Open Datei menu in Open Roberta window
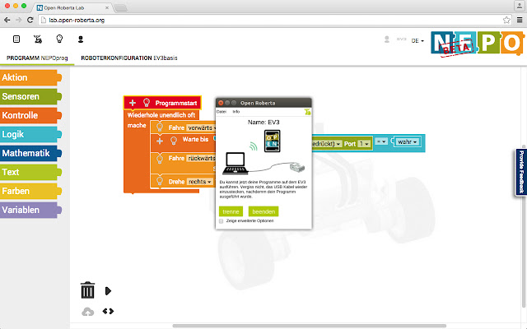The image size is (527, 329). (x=222, y=112)
